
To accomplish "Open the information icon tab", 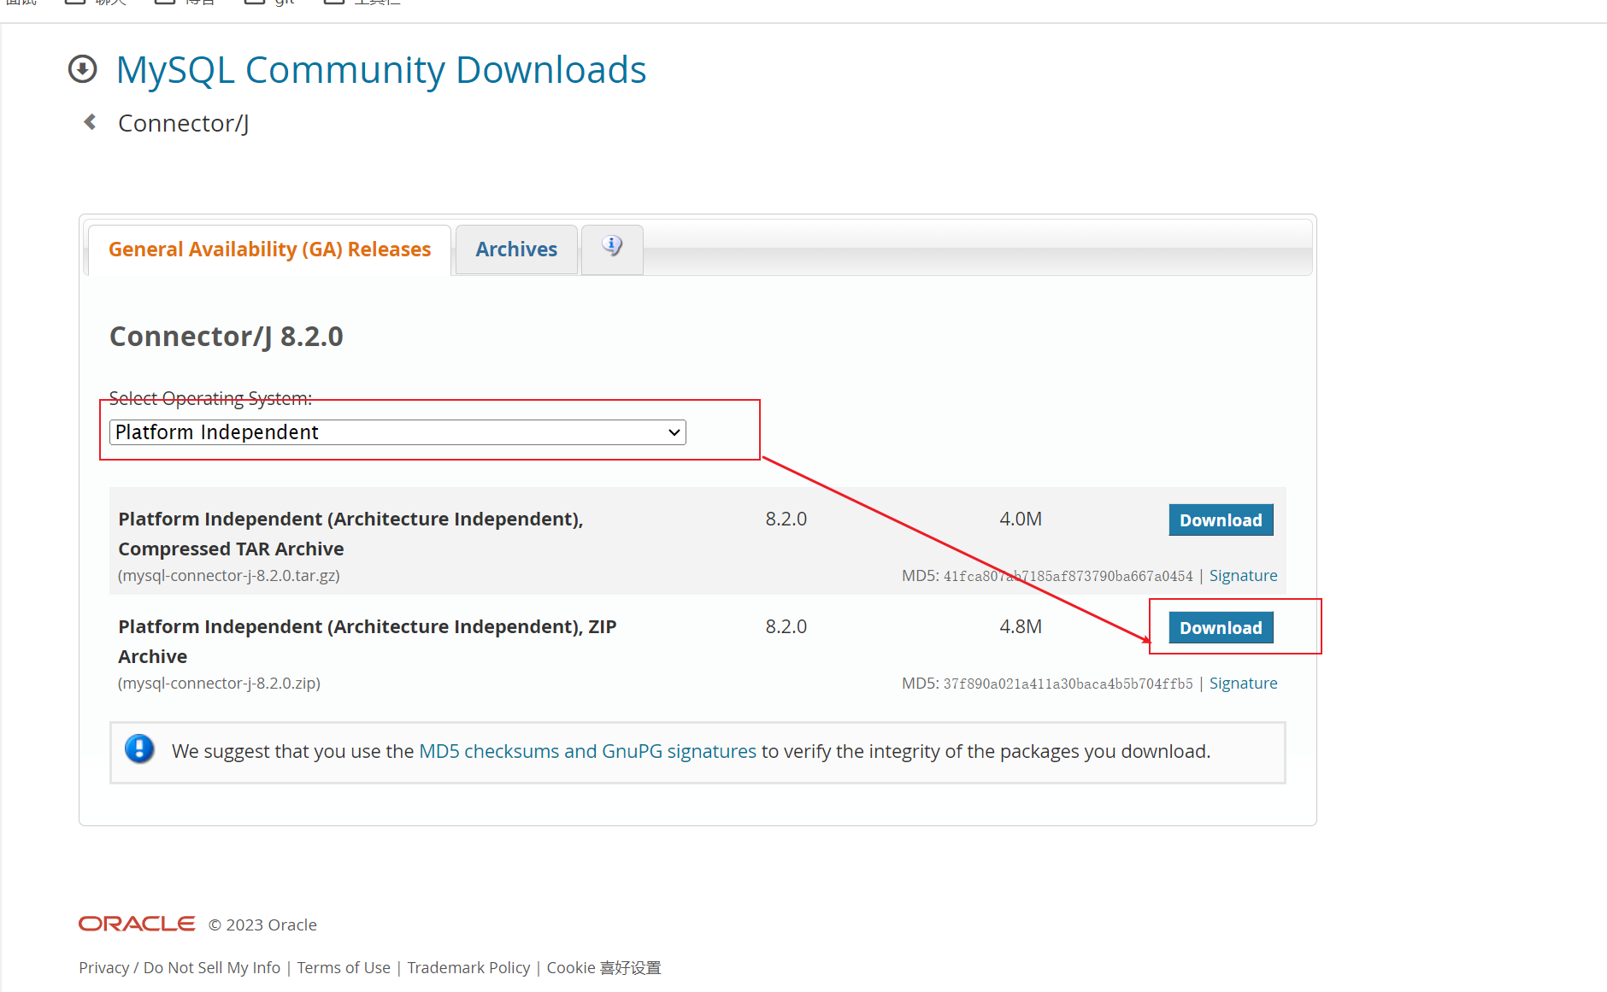I will point(612,248).
